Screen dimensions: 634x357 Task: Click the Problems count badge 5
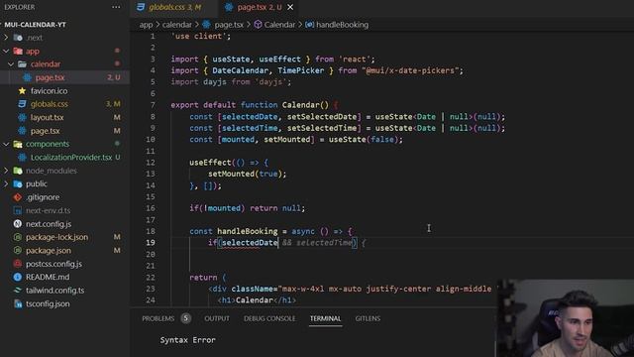[x=185, y=318]
